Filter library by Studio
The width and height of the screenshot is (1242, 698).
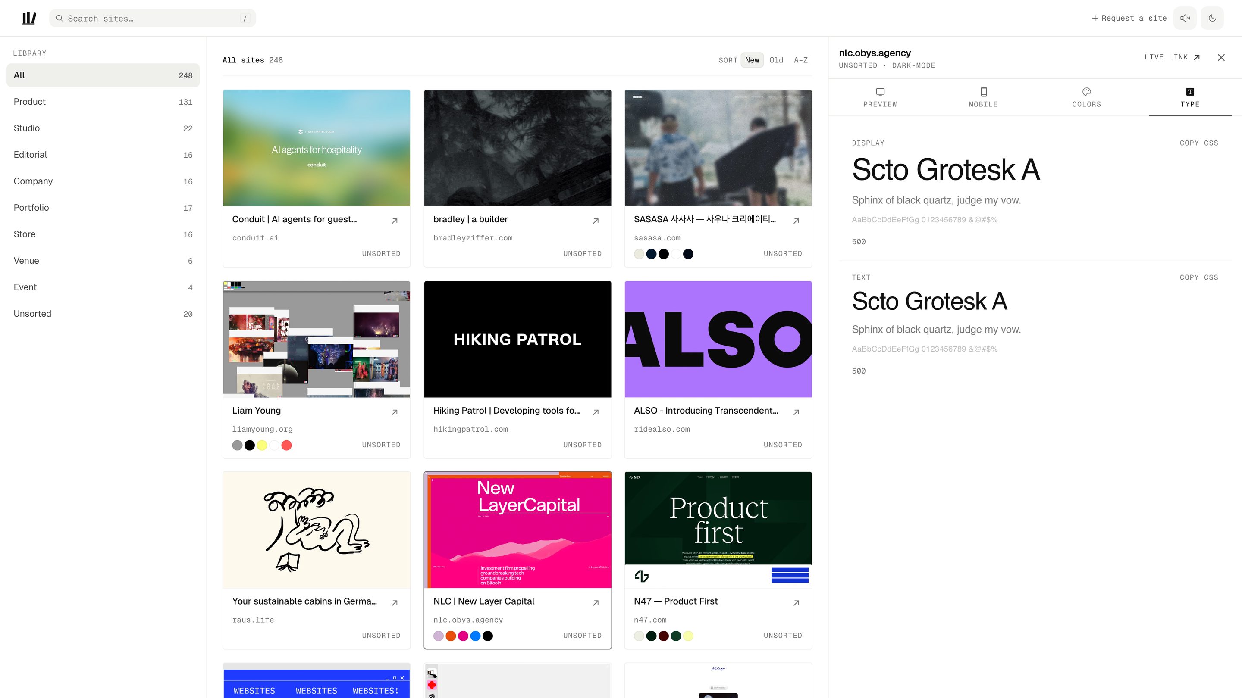[x=103, y=128]
